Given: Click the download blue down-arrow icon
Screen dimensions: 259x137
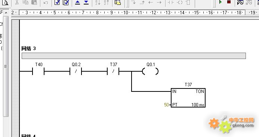Looking at the screenshot, I should click(x=86, y=2).
